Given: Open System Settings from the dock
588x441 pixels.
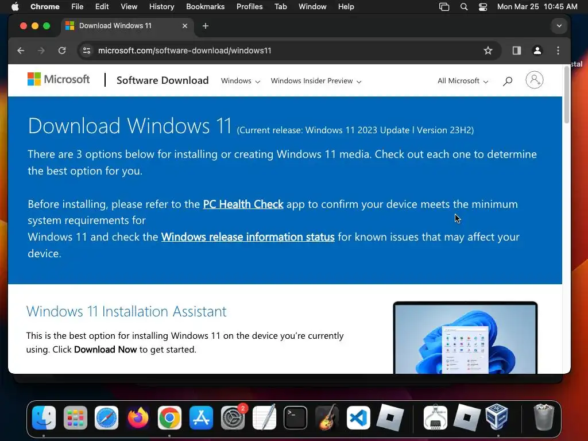Looking at the screenshot, I should click(233, 417).
